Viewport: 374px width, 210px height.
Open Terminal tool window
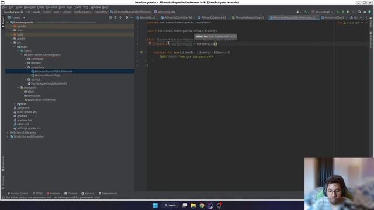point(71,194)
